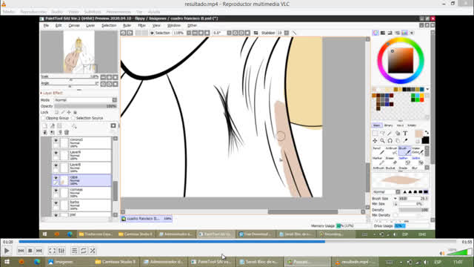Click the Undo arrow in the SAI toolbar

[123, 33]
